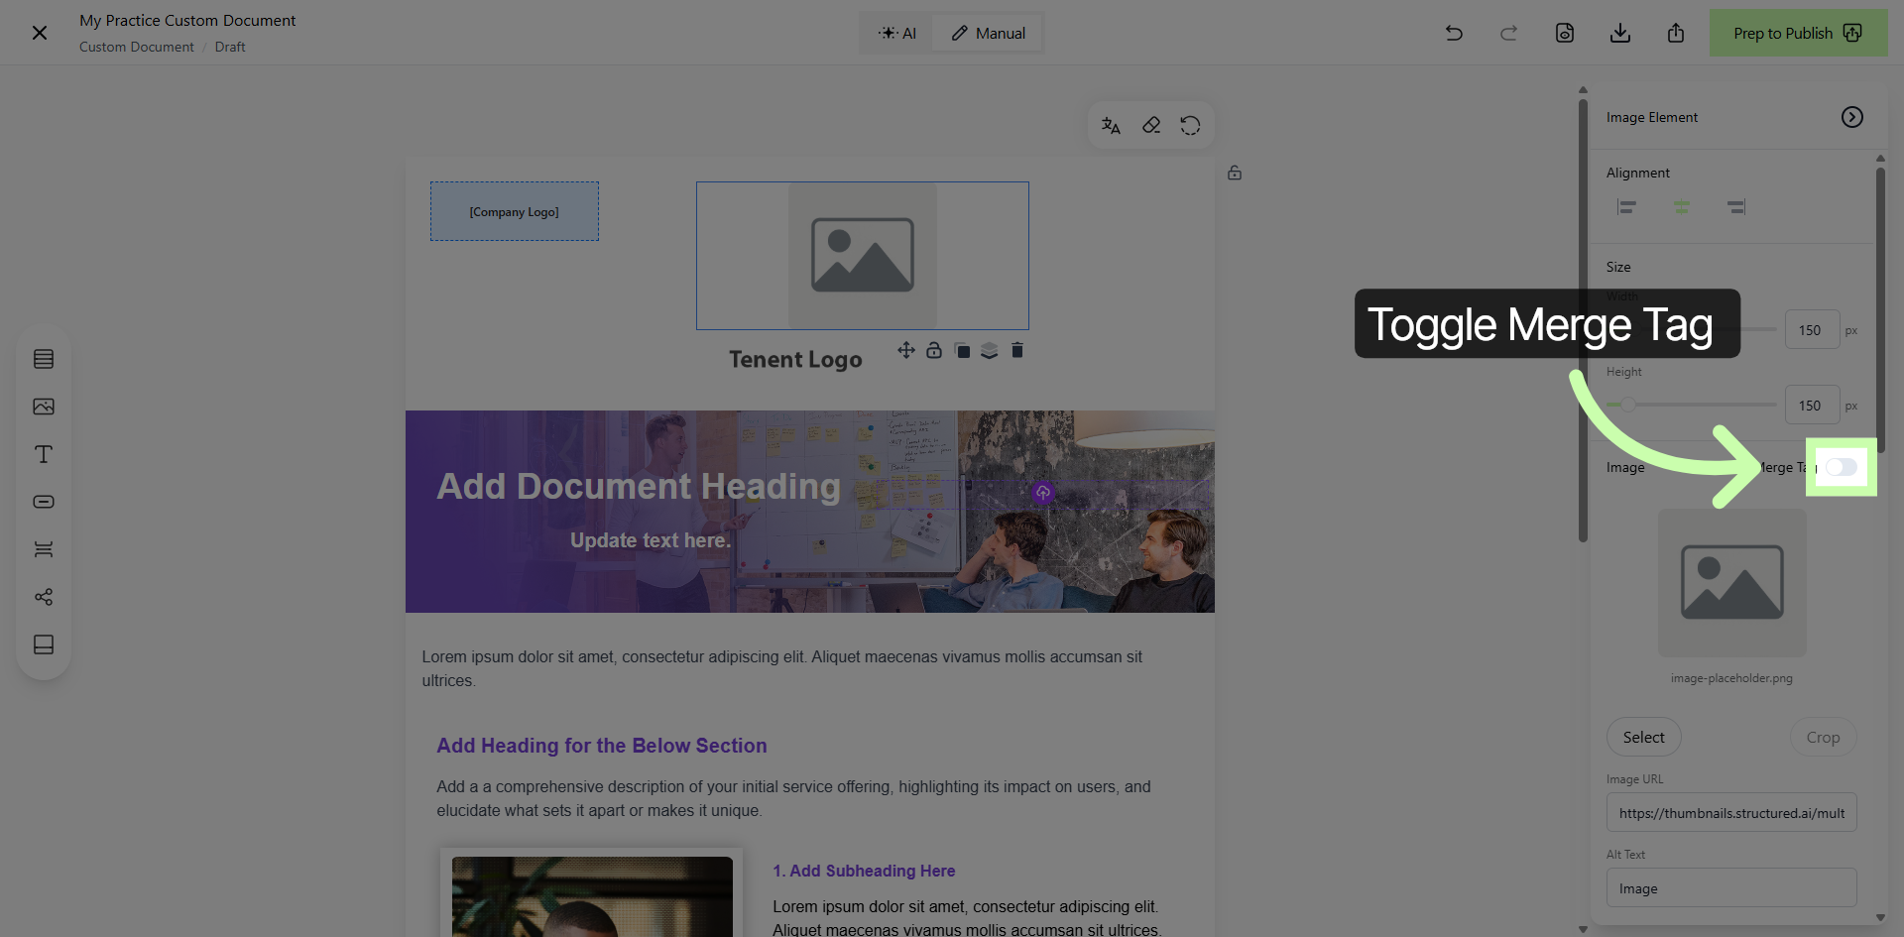
Task: Click the Crop button
Action: (1823, 737)
